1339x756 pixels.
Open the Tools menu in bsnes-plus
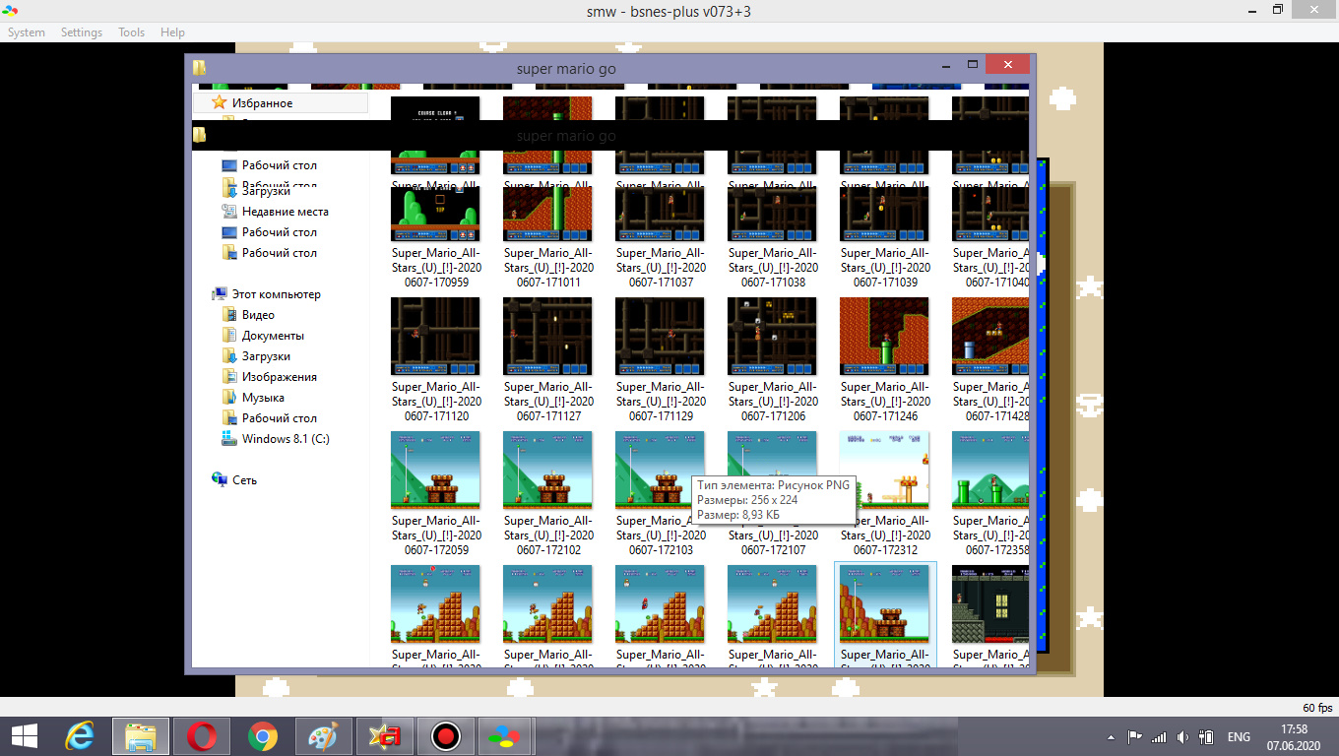coord(131,32)
